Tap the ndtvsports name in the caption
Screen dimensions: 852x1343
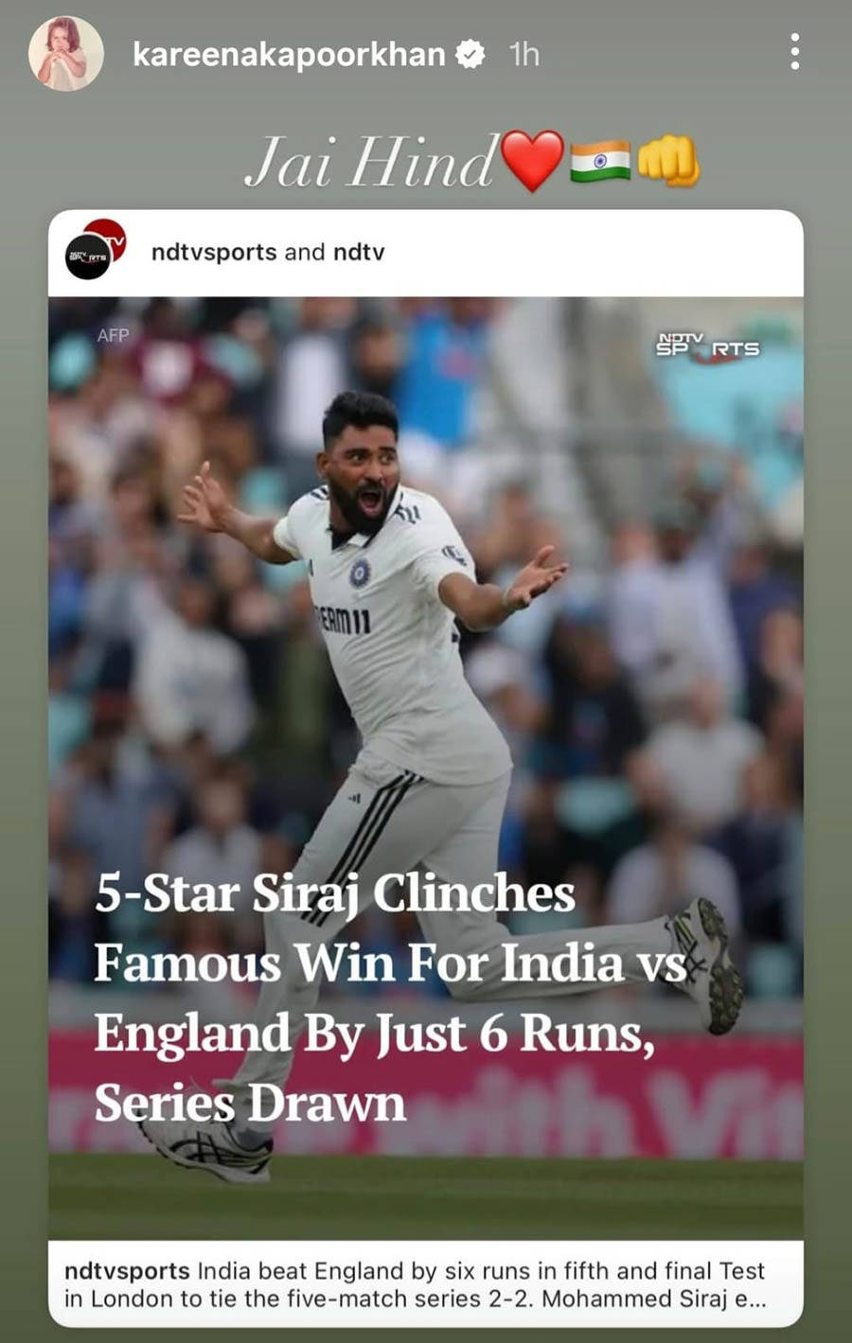[x=127, y=1271]
